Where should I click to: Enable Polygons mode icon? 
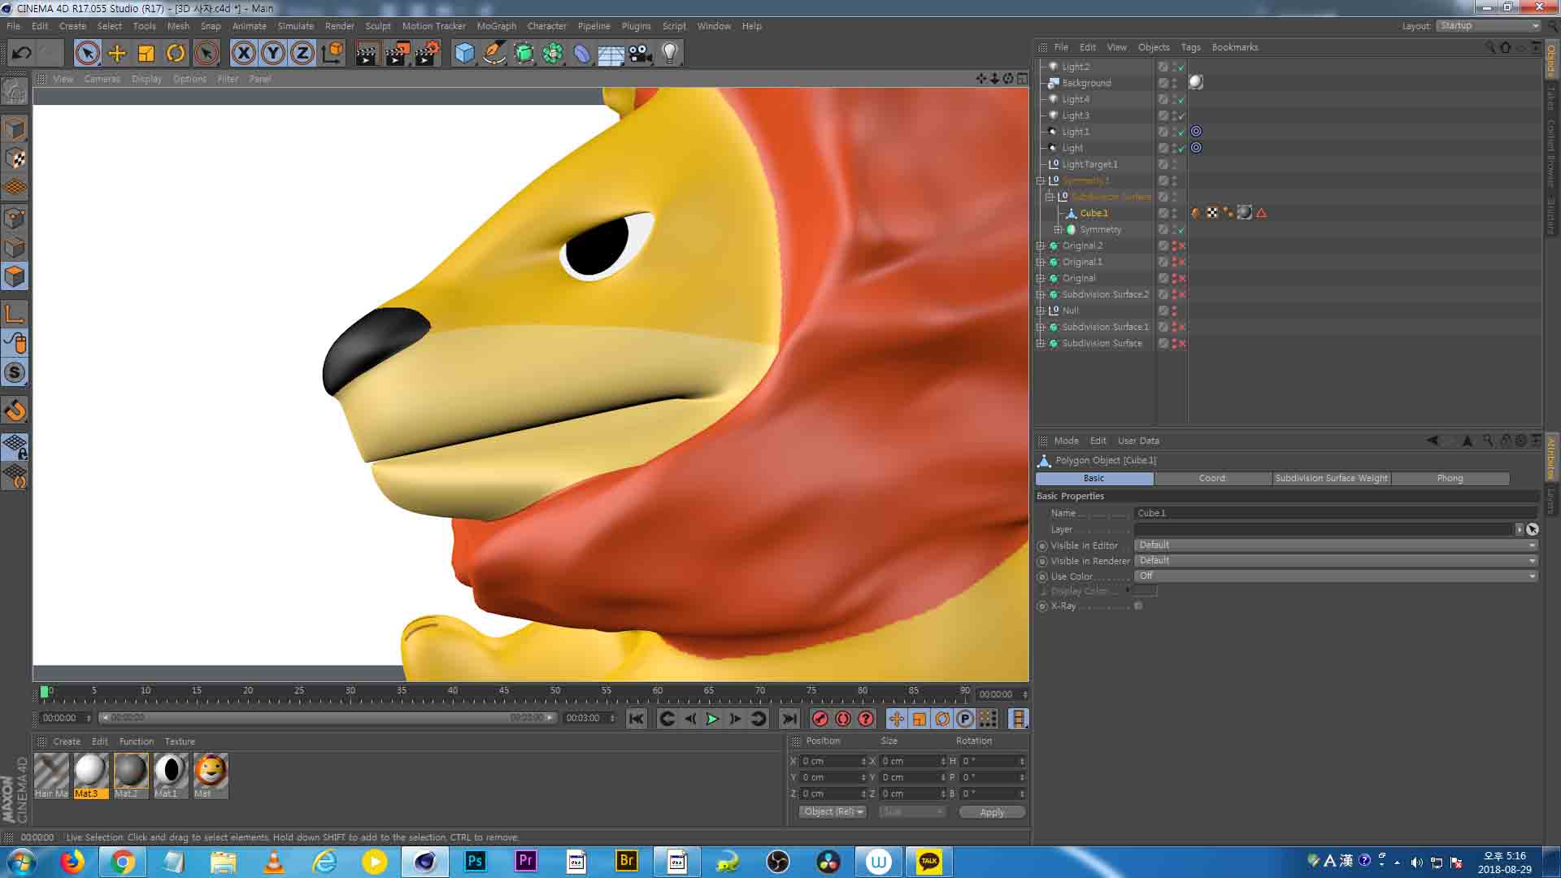15,276
